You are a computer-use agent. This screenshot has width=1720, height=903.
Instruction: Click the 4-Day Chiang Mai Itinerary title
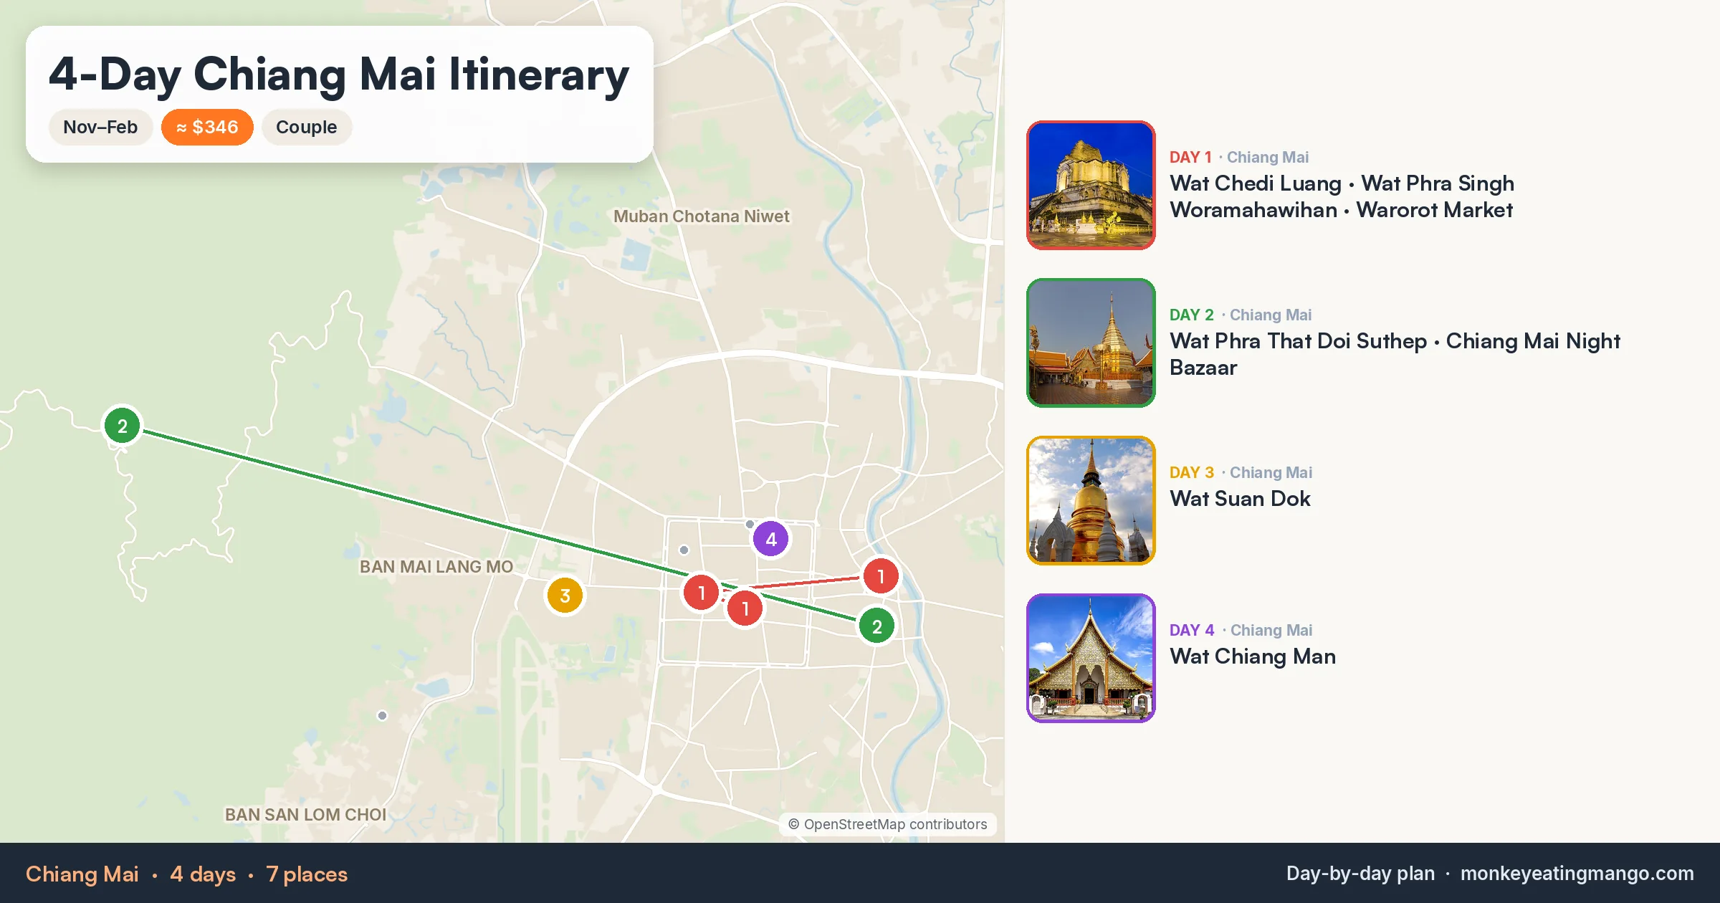(x=339, y=75)
